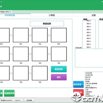Tick bottom-row checkbox between the two full slots
The width and height of the screenshot is (103, 103).
click(x=30, y=73)
